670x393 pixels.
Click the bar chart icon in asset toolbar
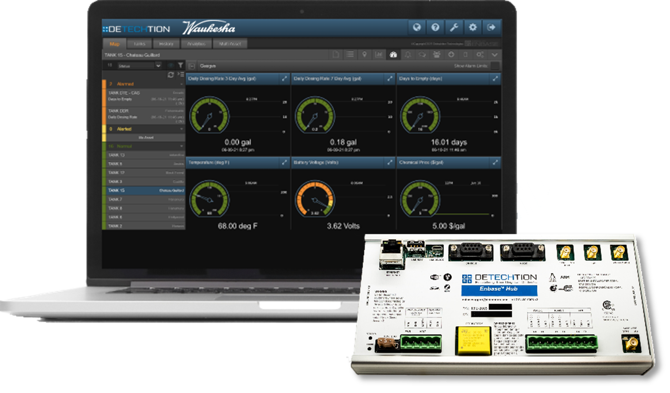coord(379,55)
